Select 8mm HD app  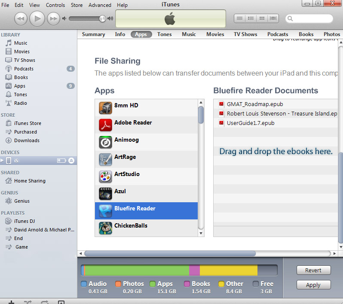(x=146, y=108)
